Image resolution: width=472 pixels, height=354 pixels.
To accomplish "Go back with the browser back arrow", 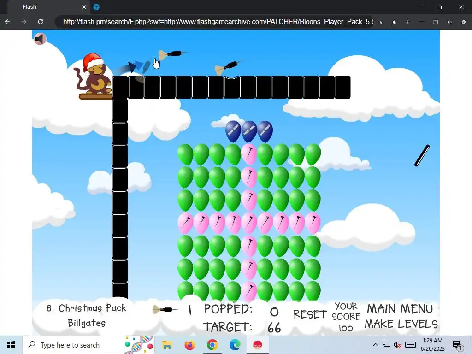I will (x=7, y=22).
